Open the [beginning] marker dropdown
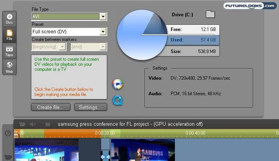This screenshot has width=279, height=161. (63, 47)
